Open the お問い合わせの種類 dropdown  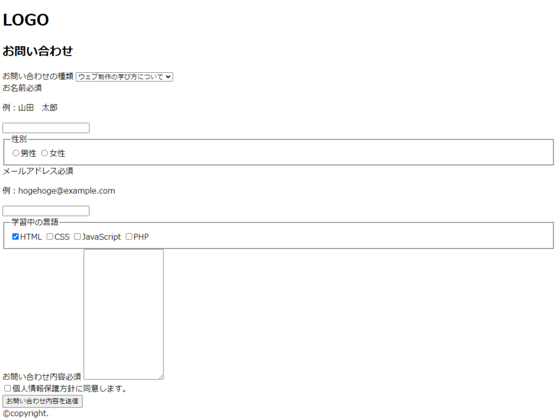(124, 77)
